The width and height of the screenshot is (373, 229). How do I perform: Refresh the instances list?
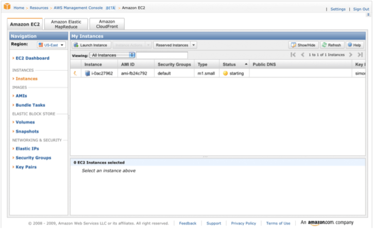click(x=332, y=45)
